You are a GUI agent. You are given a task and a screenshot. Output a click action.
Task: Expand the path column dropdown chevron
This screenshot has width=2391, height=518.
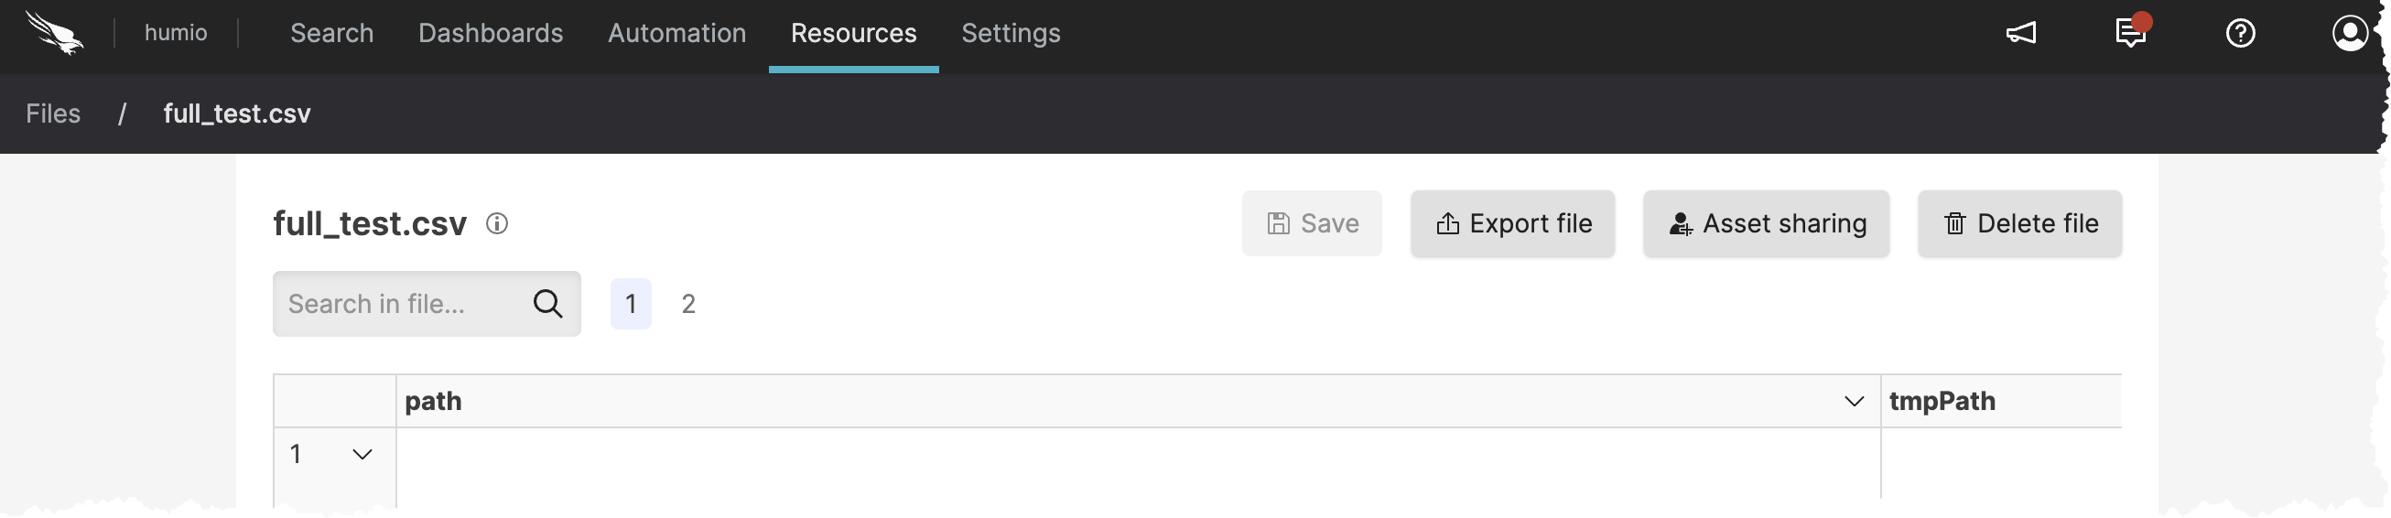[x=1854, y=401]
